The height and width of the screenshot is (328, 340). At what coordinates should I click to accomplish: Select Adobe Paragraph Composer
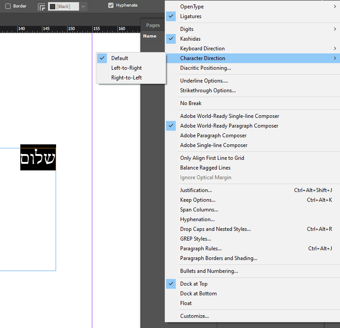tap(253, 136)
